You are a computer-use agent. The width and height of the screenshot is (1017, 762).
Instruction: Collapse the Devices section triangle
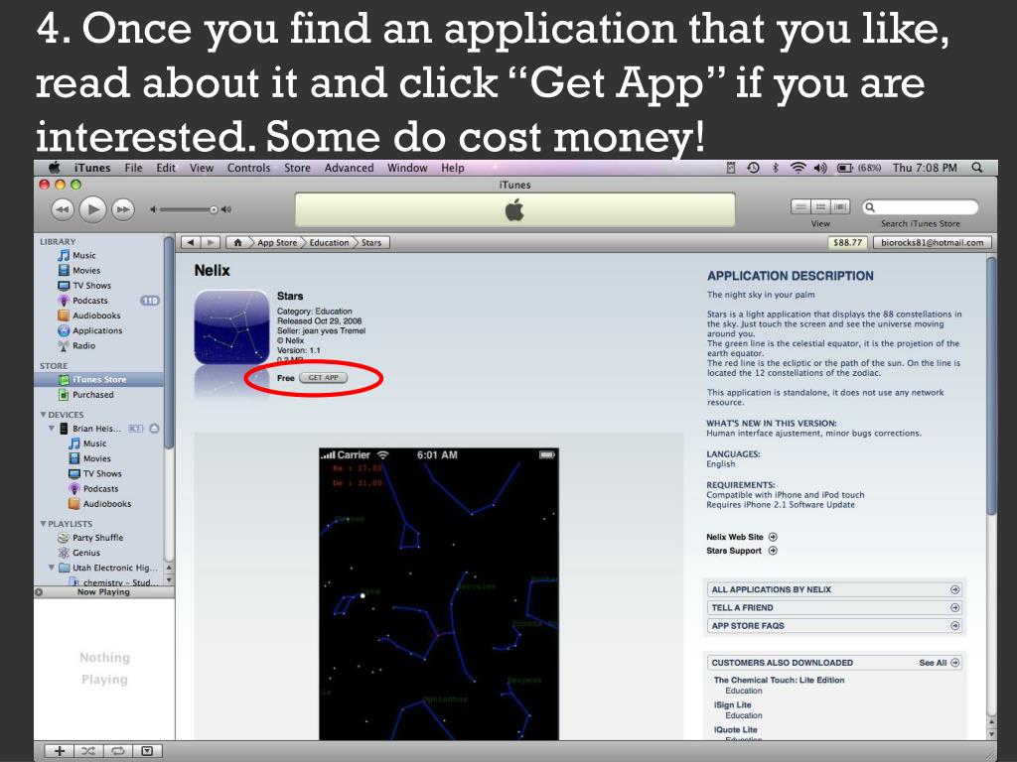pos(43,415)
